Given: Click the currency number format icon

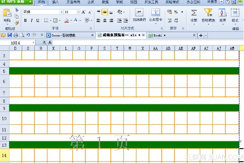Looking at the screenshot, I should click(169, 12).
